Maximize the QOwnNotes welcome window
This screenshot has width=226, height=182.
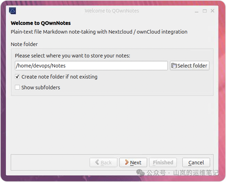205,11
